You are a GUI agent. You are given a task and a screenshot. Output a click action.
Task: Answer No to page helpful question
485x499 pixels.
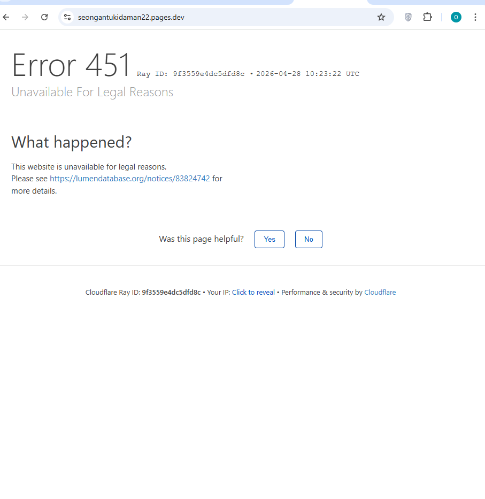coord(309,239)
